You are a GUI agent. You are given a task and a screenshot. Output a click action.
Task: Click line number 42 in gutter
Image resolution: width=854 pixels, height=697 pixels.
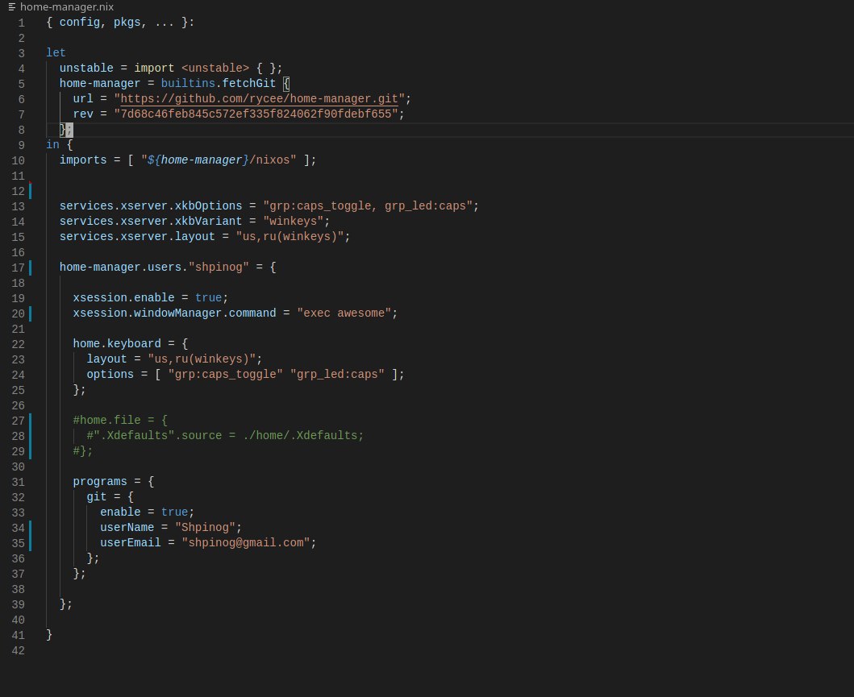[18, 651]
